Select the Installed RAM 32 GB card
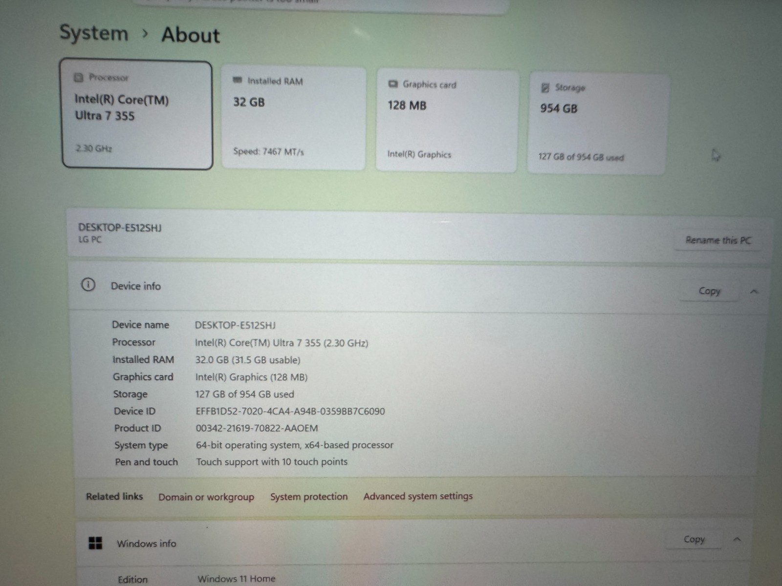This screenshot has height=586, width=782. coord(293,118)
